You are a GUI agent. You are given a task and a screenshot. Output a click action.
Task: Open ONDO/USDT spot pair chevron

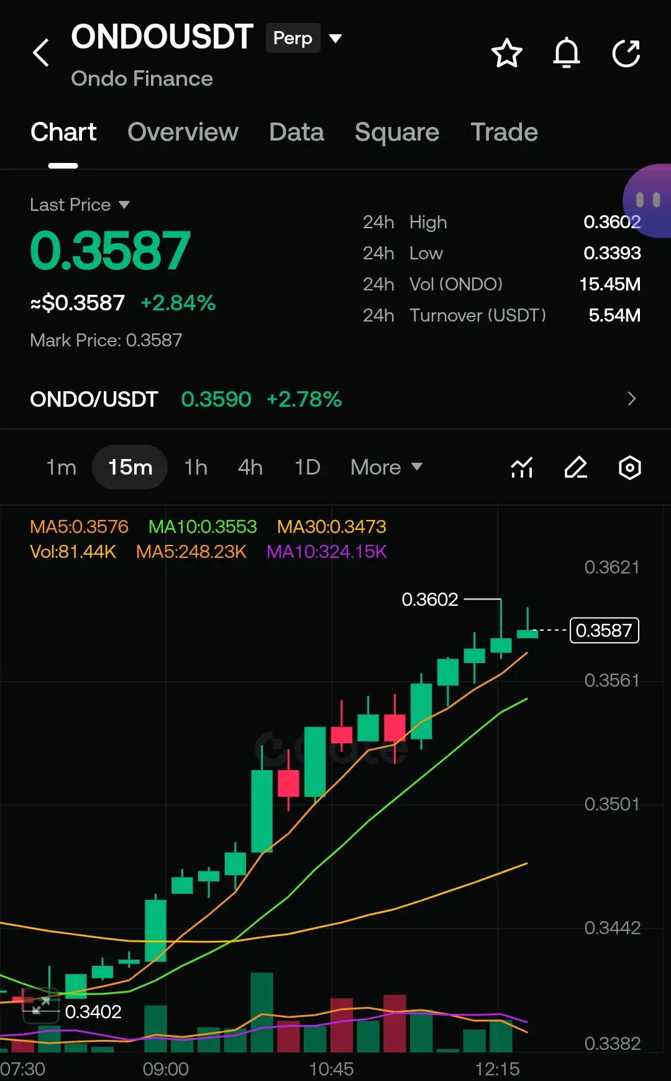632,399
